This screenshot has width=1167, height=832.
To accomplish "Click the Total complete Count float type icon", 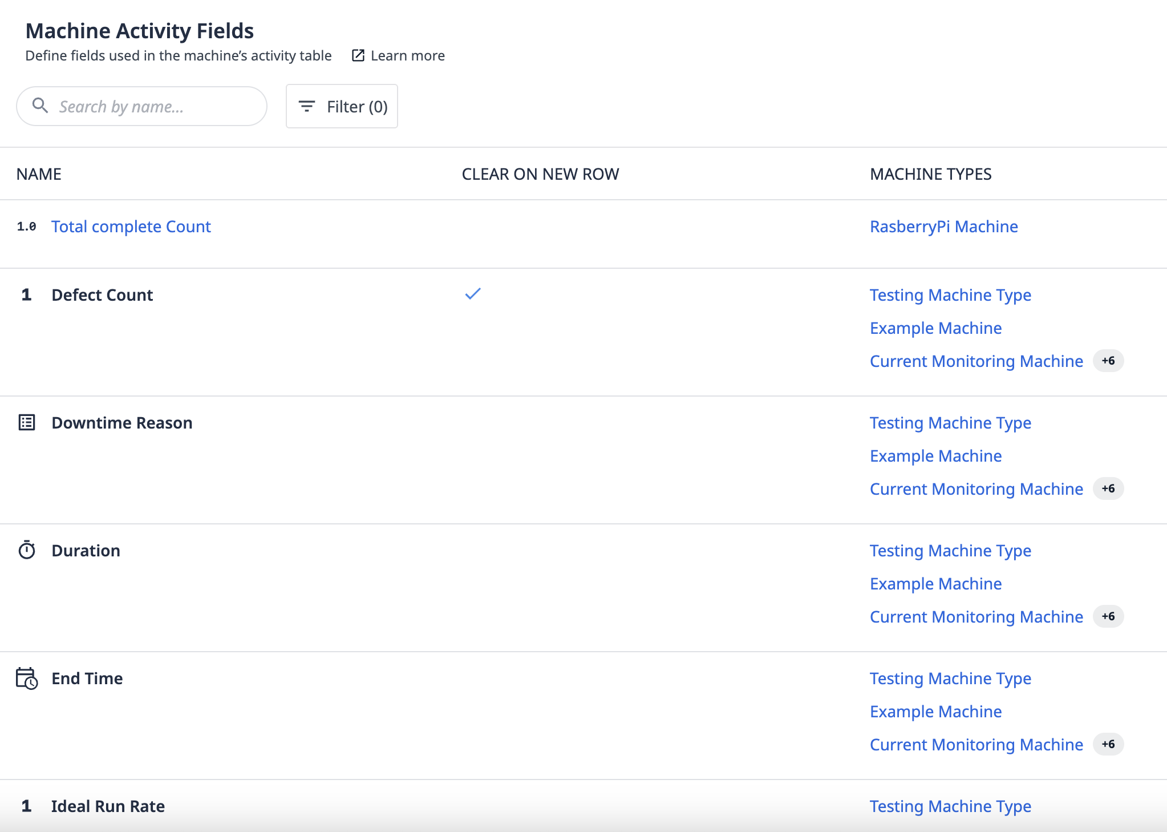I will [26, 227].
